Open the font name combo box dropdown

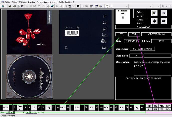(150, 6)
